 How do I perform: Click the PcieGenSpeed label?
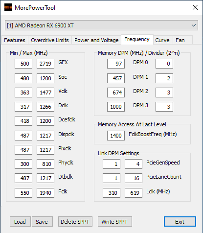click(163, 163)
